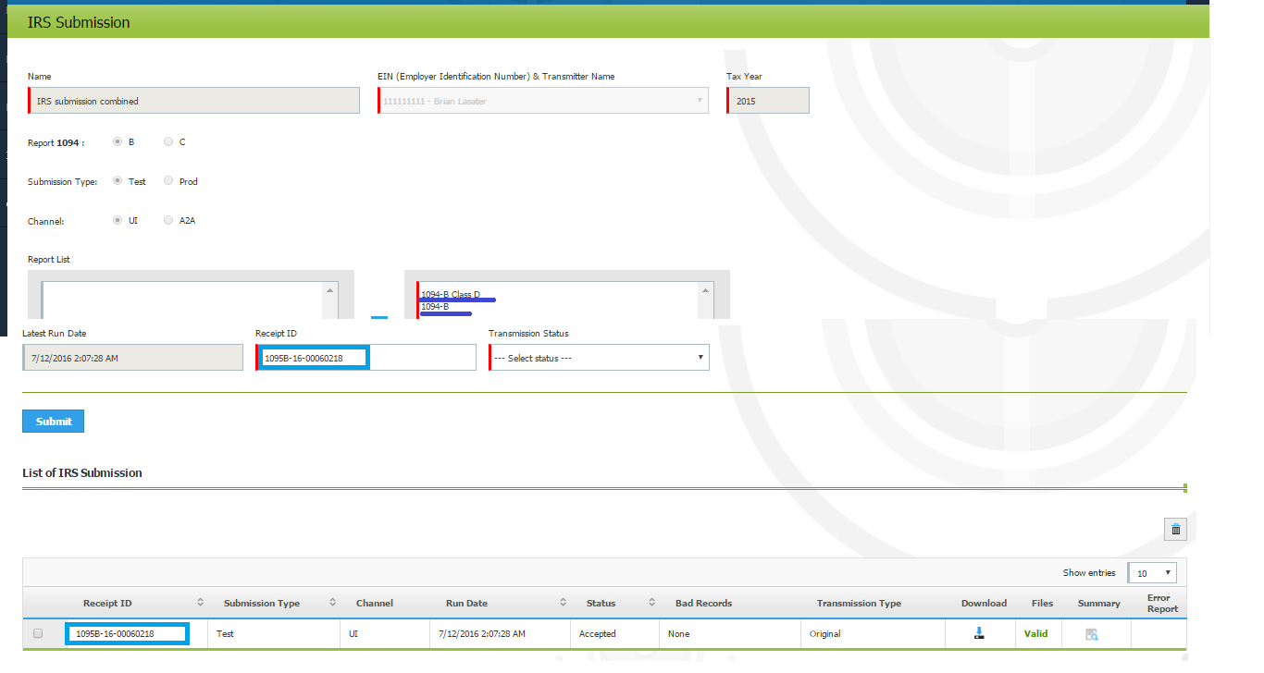Sort submissions by Status column
1264x673 pixels.
pos(651,603)
